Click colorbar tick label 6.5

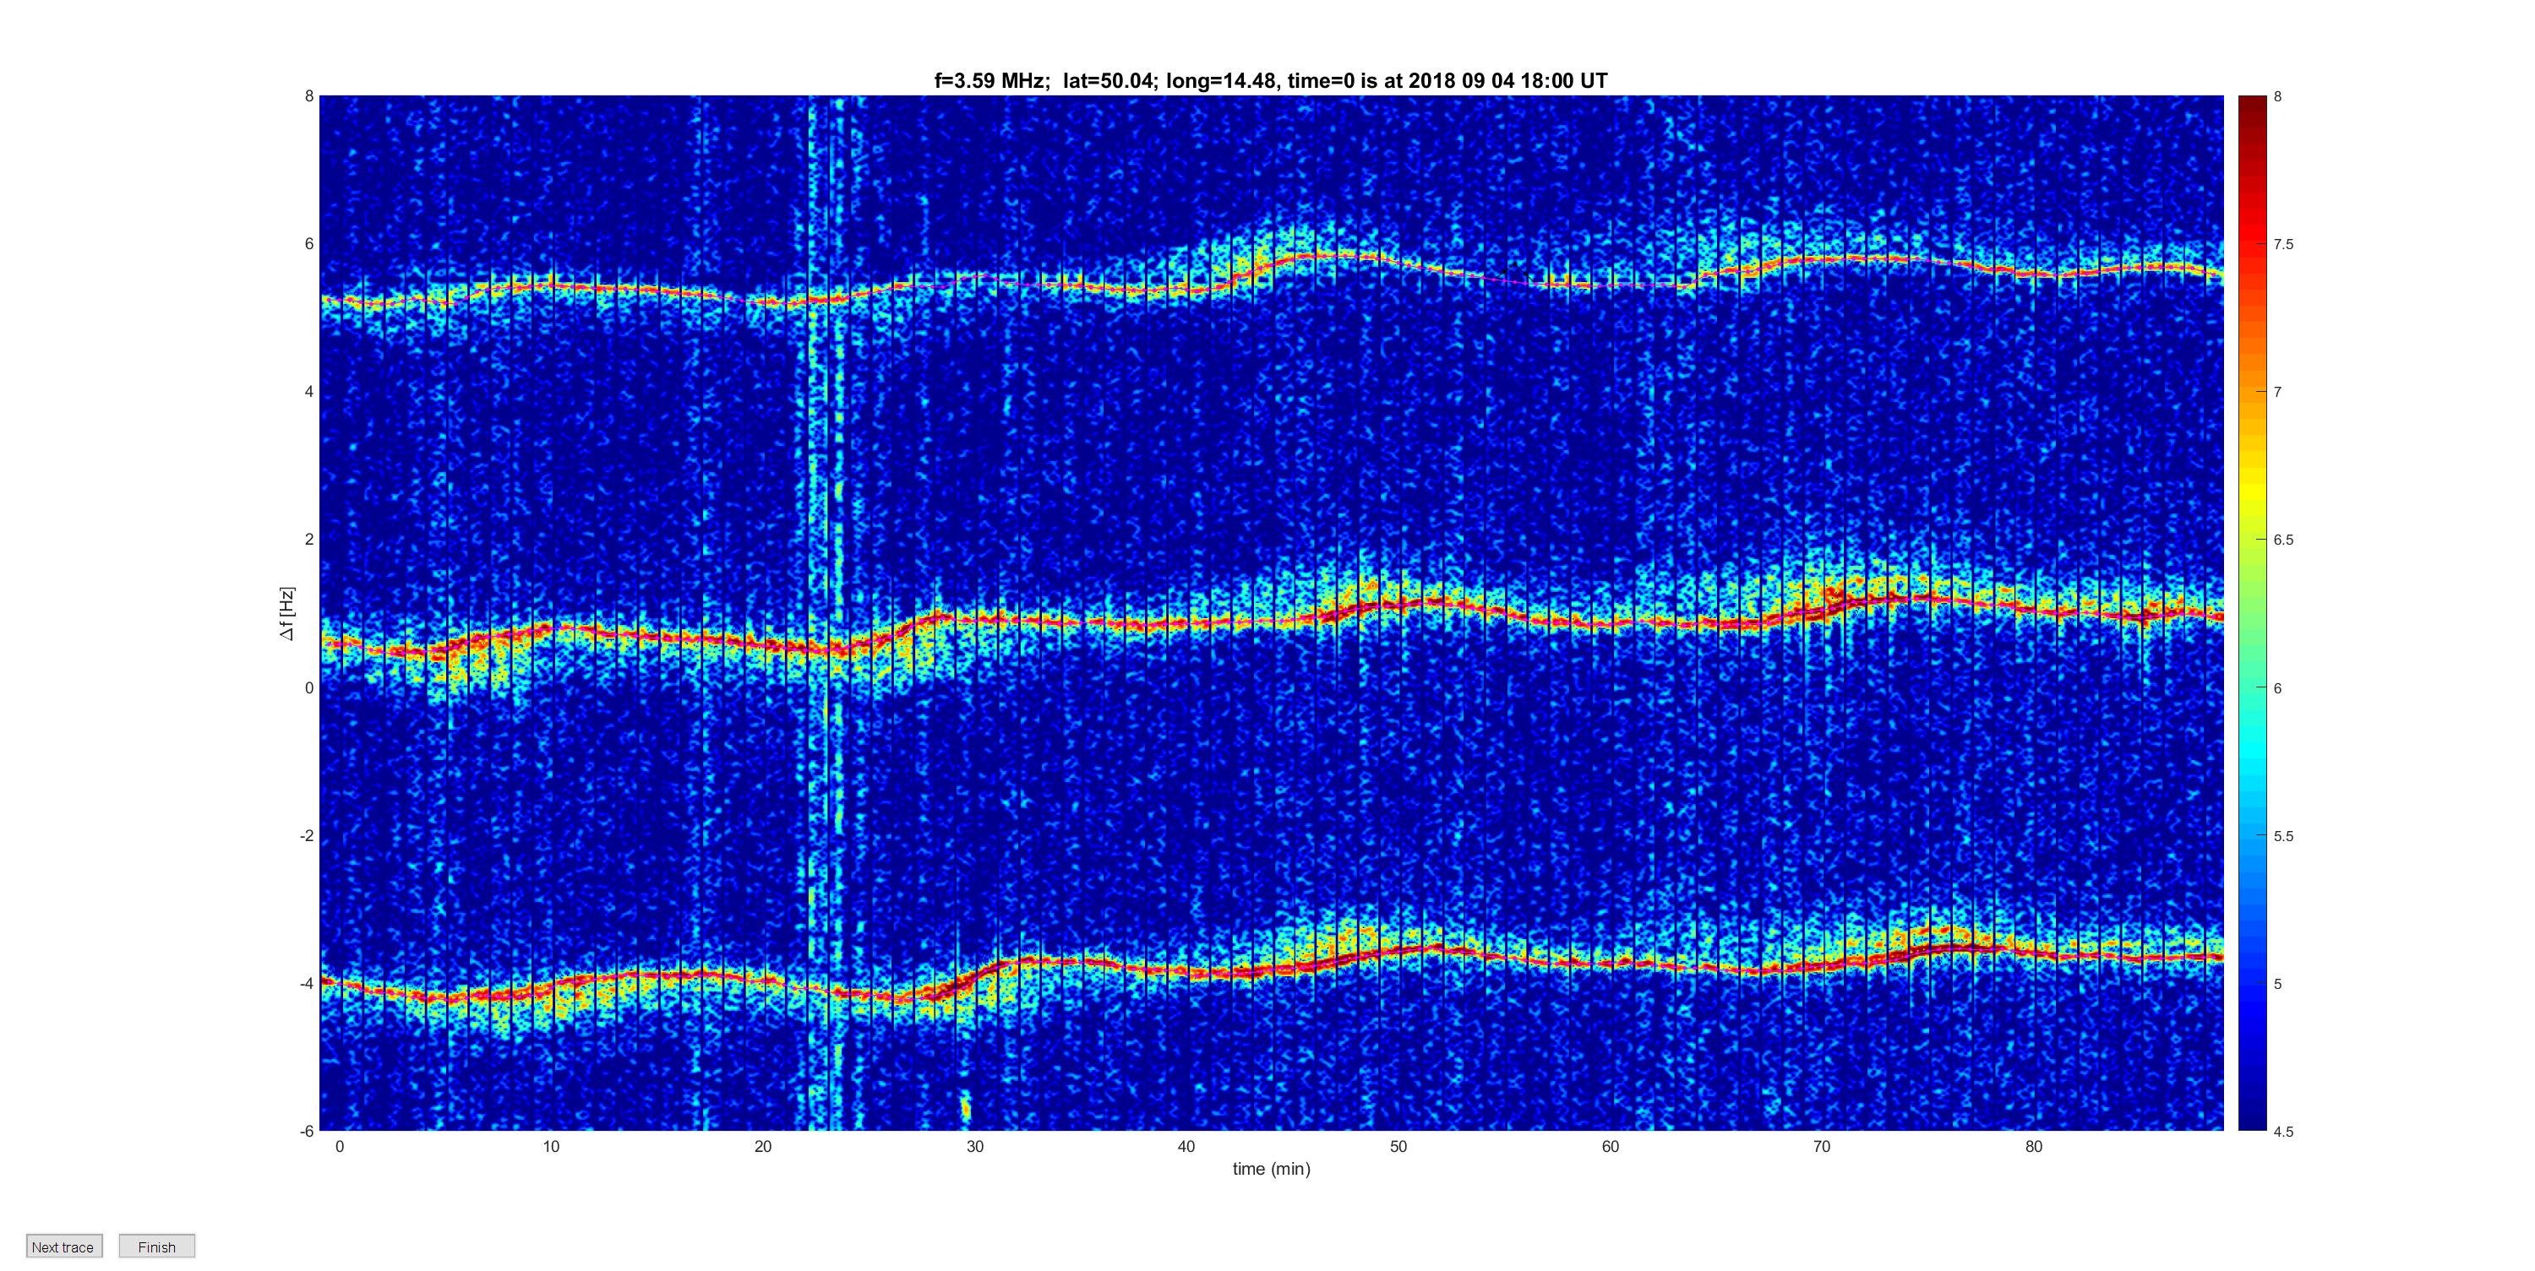tap(2283, 540)
